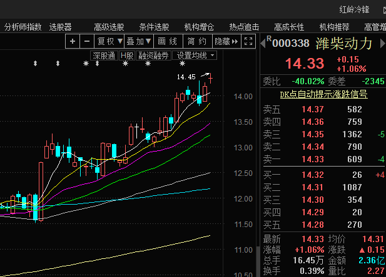Image resolution: width=386 pixels, height=277 pixels.
Task: Click 委差 value -2345
Action: pos(373,81)
